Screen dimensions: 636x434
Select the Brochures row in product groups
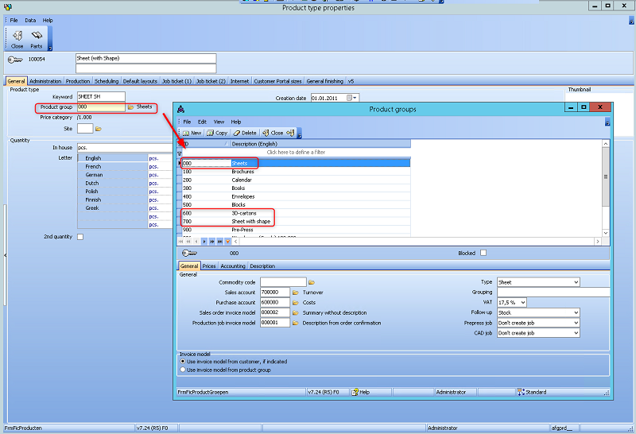point(296,172)
